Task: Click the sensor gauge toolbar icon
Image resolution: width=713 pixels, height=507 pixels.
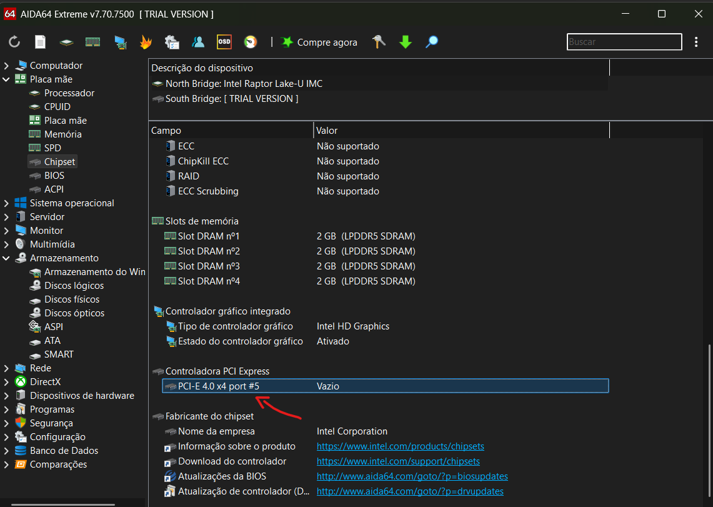Action: (251, 42)
